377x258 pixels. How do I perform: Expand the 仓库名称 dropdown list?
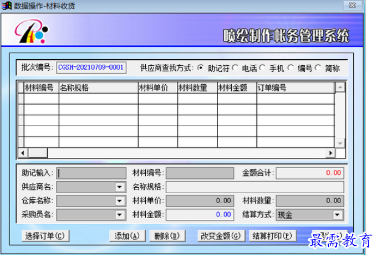click(x=120, y=201)
